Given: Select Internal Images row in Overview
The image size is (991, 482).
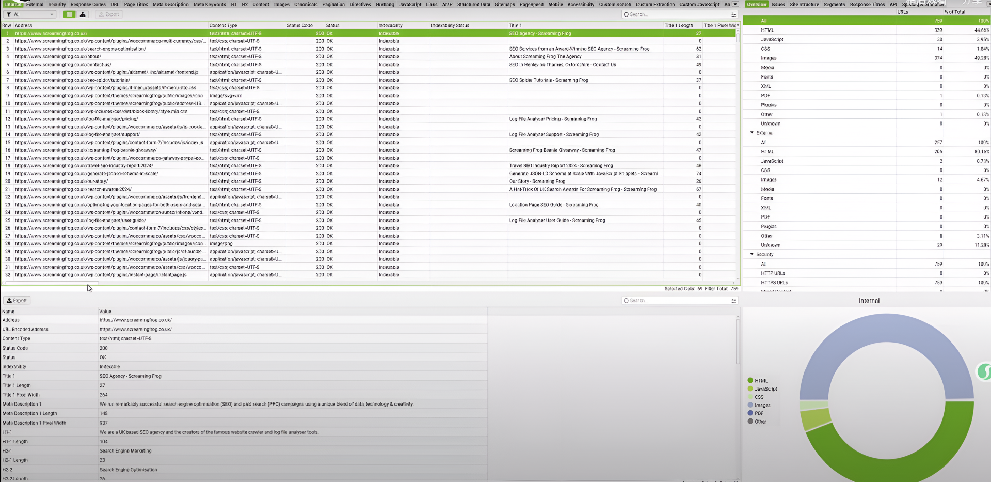Looking at the screenshot, I should point(867,58).
